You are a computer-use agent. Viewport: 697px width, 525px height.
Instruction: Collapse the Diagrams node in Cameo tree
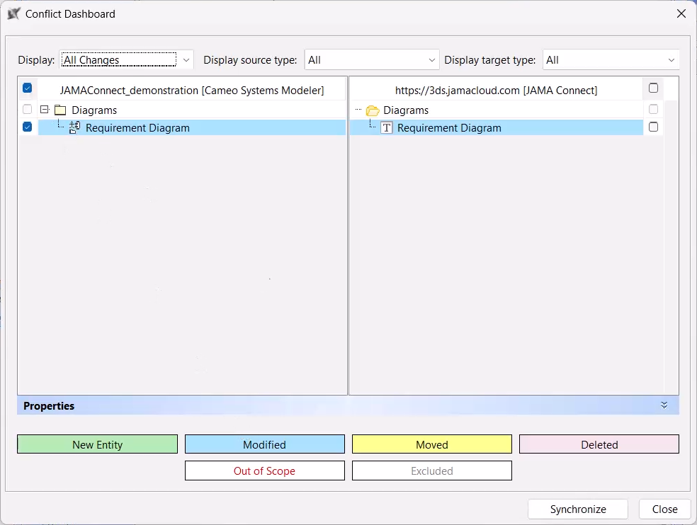pyautogui.click(x=45, y=109)
